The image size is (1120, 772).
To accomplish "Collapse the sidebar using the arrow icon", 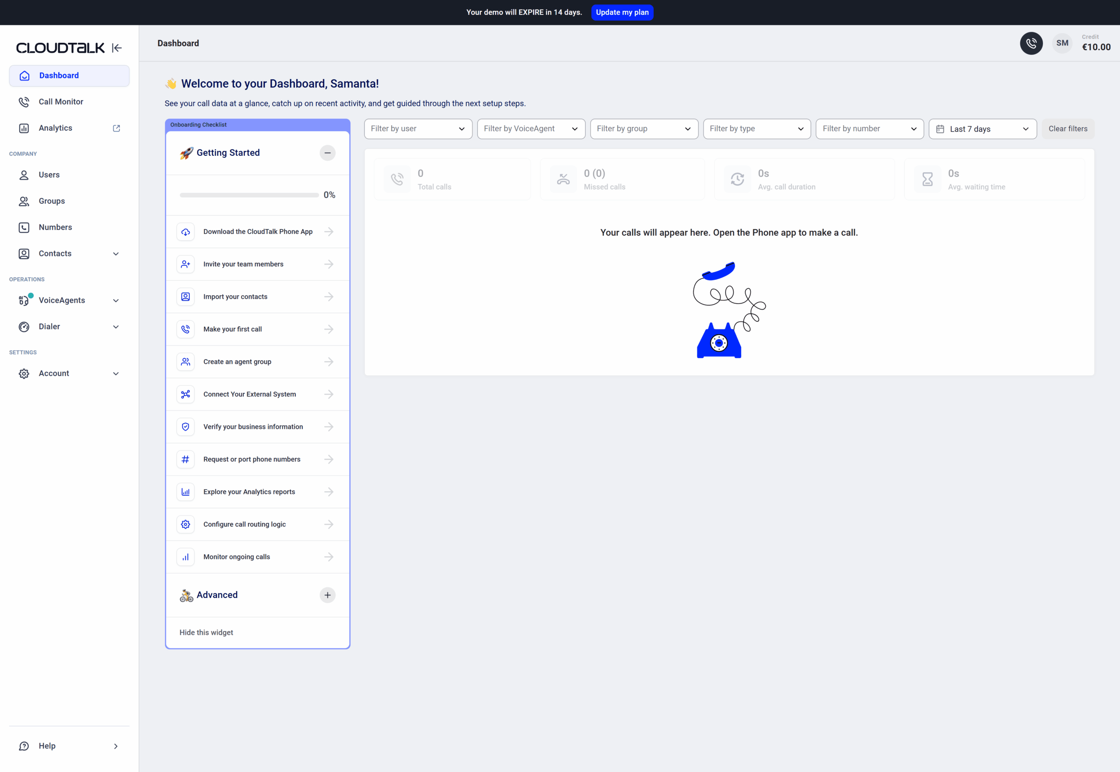I will click(117, 48).
